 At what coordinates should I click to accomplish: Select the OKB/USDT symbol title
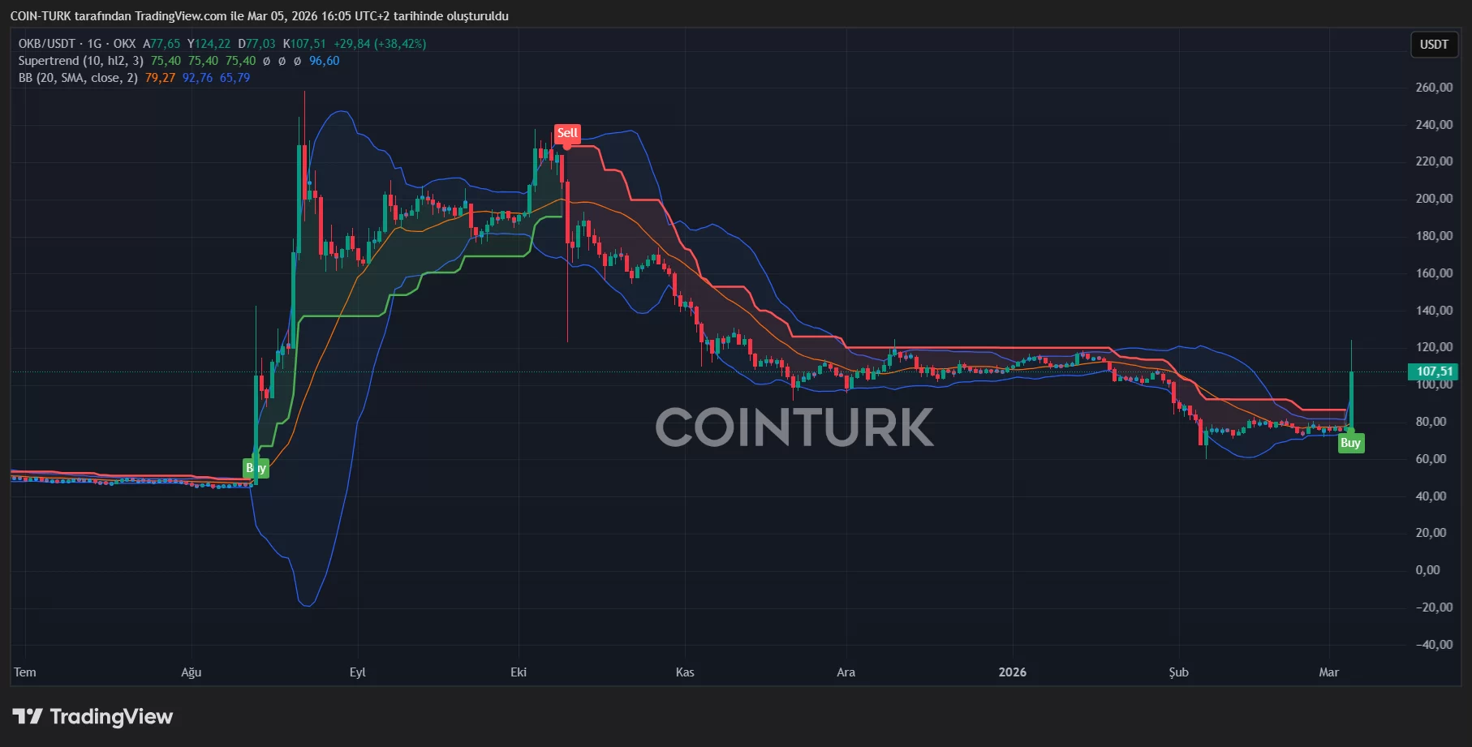[47, 44]
